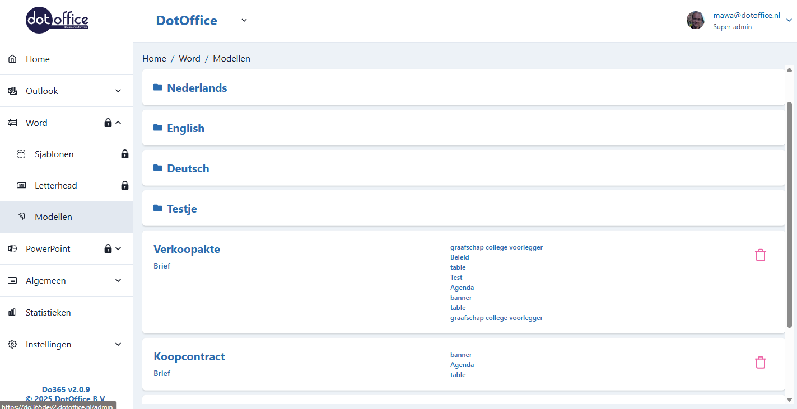Click the Koopcontract trash icon
The image size is (797, 409).
pyautogui.click(x=760, y=363)
